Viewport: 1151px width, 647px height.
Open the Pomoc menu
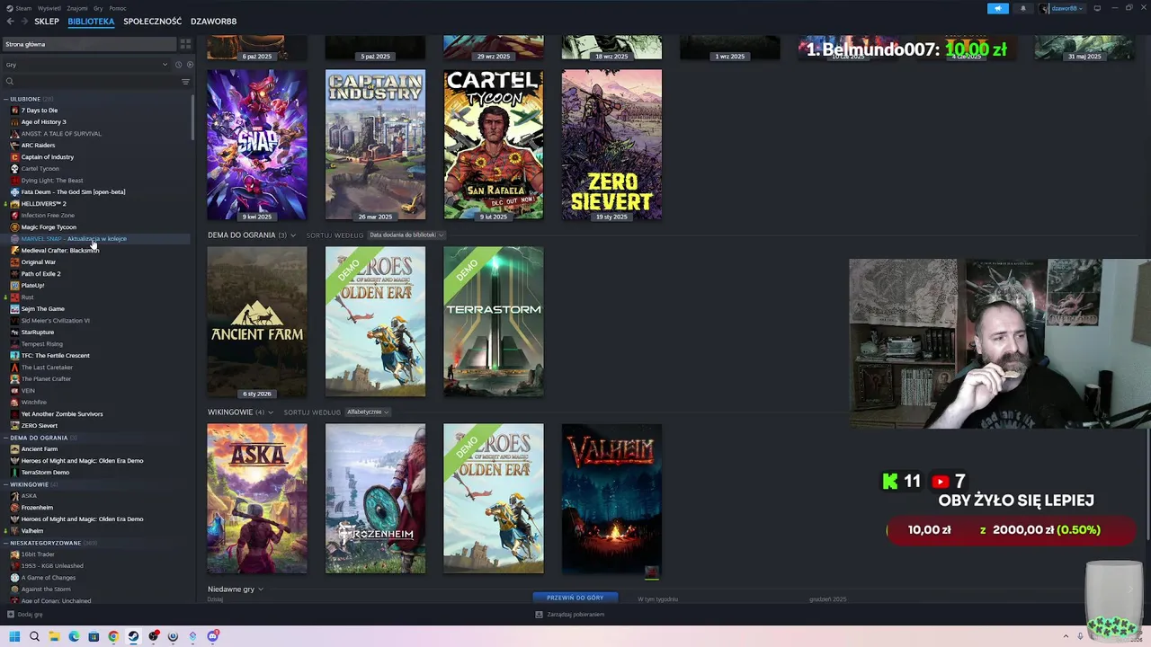click(x=118, y=8)
